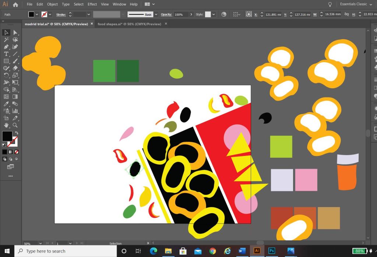Open the Basic brush definition dropdown
Image resolution: width=377 pixels, height=257 pixels.
[156, 14]
